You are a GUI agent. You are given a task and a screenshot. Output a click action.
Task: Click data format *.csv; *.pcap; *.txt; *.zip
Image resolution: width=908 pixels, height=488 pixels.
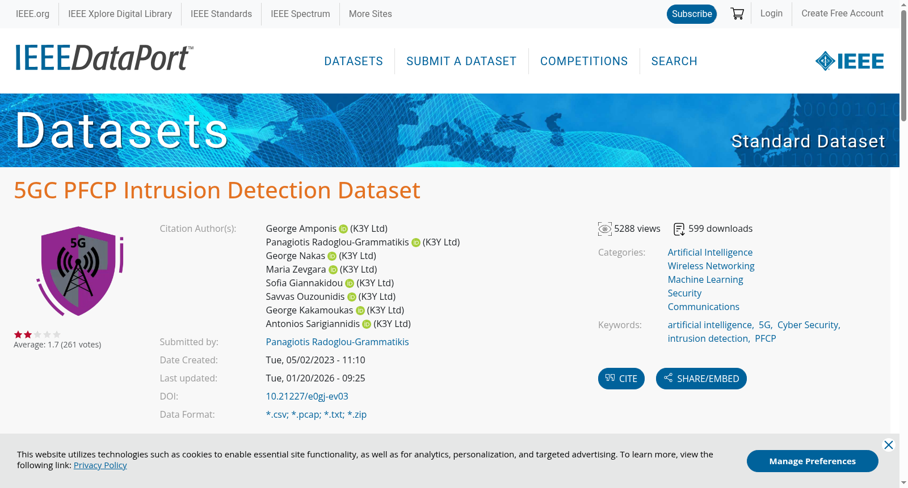pos(316,415)
